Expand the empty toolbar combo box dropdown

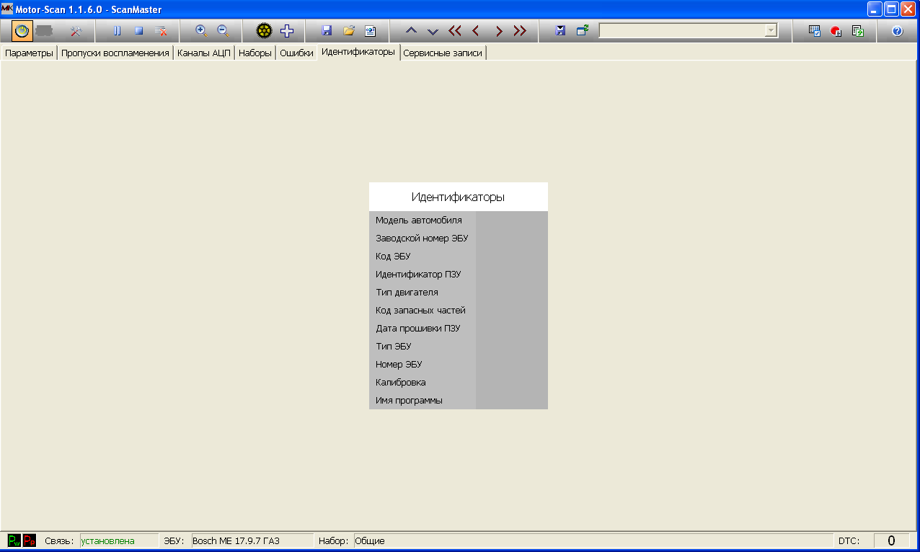[771, 31]
